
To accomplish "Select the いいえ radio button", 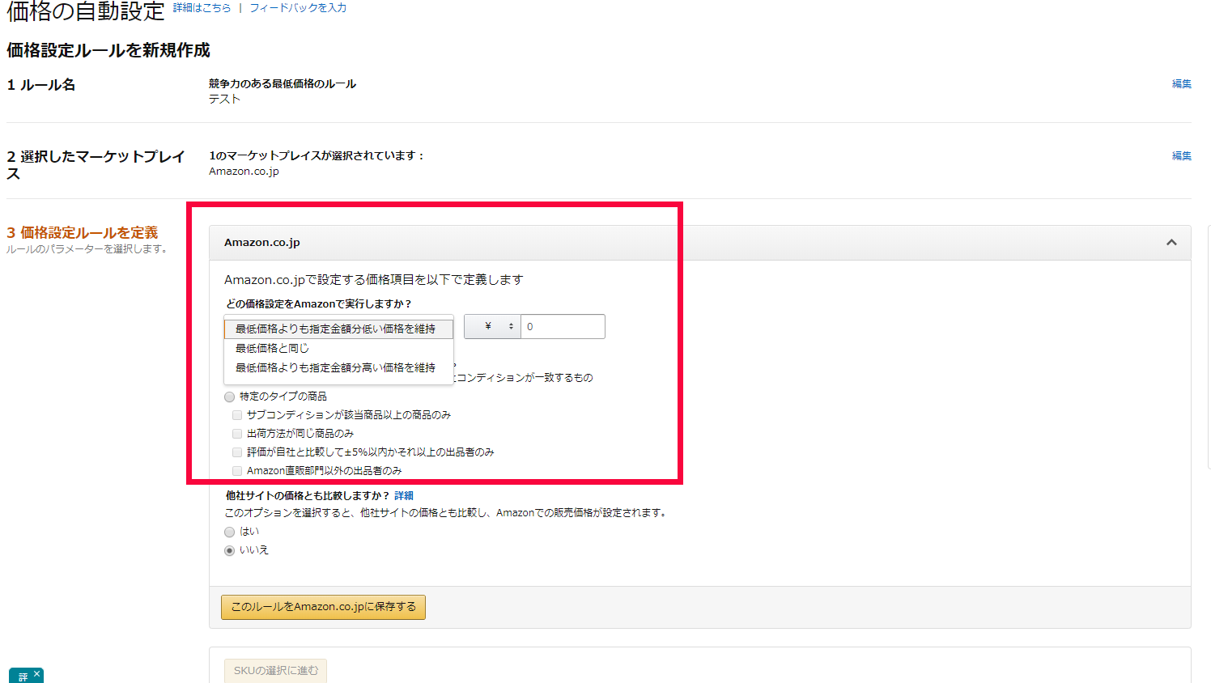I will (230, 550).
